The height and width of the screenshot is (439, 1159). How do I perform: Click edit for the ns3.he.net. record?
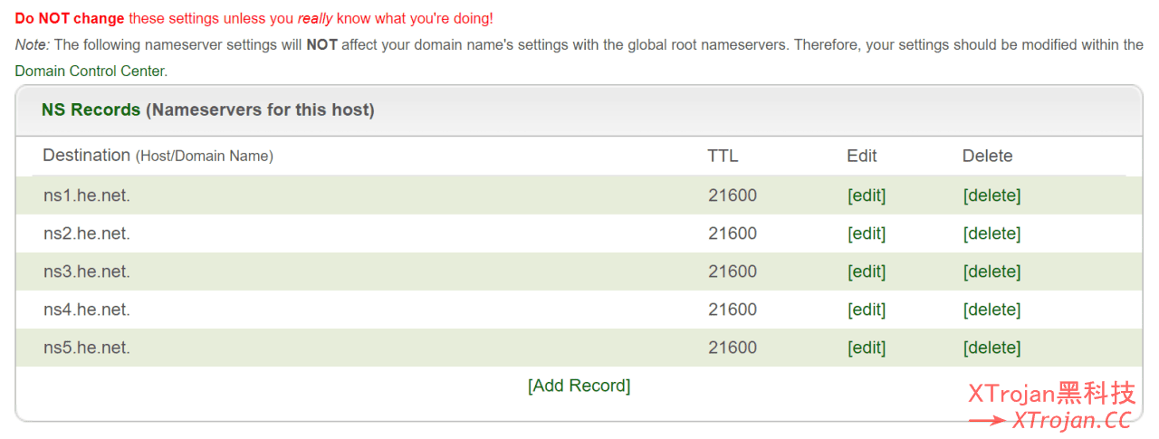866,272
